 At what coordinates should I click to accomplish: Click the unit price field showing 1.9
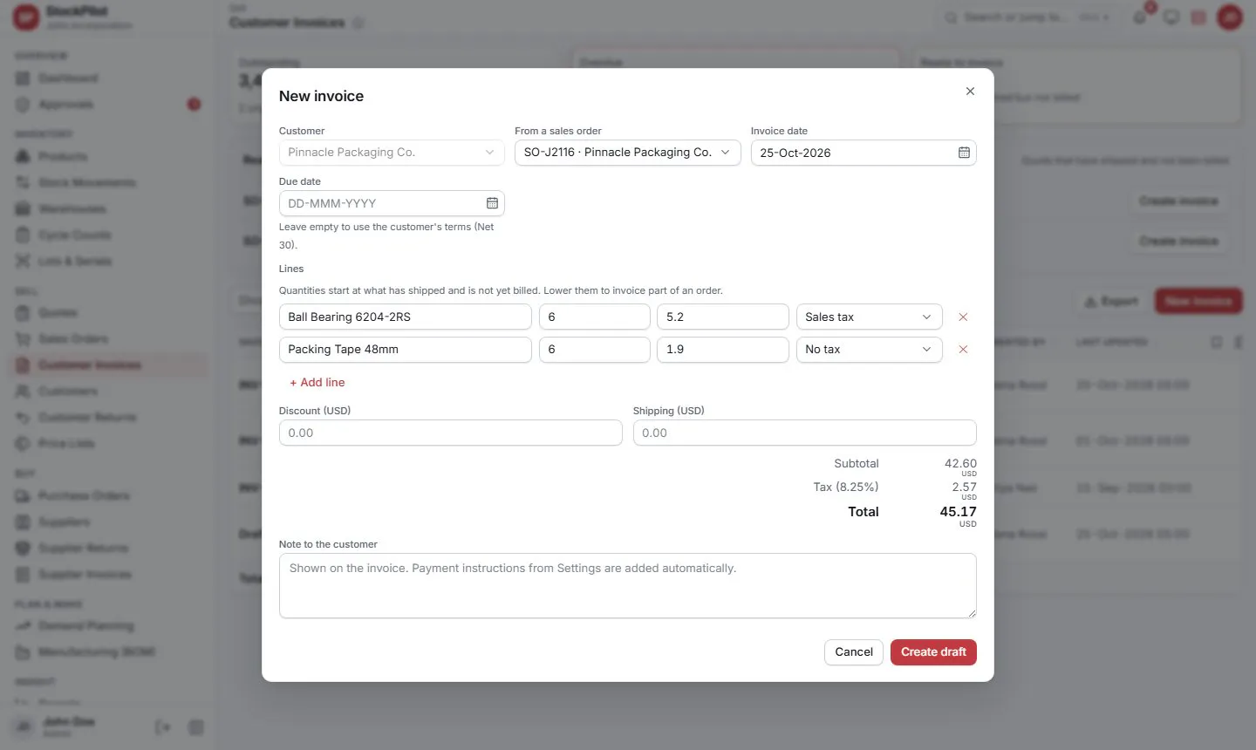pos(723,350)
